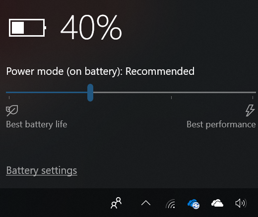Click the blue filled portion of slider track
Image resolution: width=258 pixels, height=217 pixels.
point(47,92)
